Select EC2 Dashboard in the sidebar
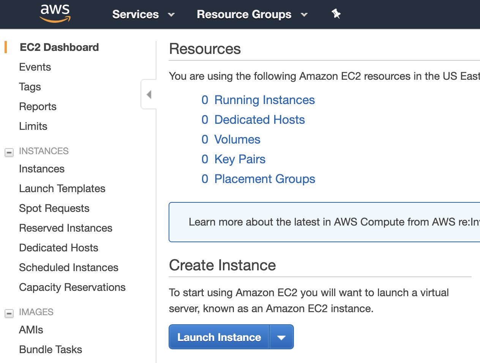 59,47
